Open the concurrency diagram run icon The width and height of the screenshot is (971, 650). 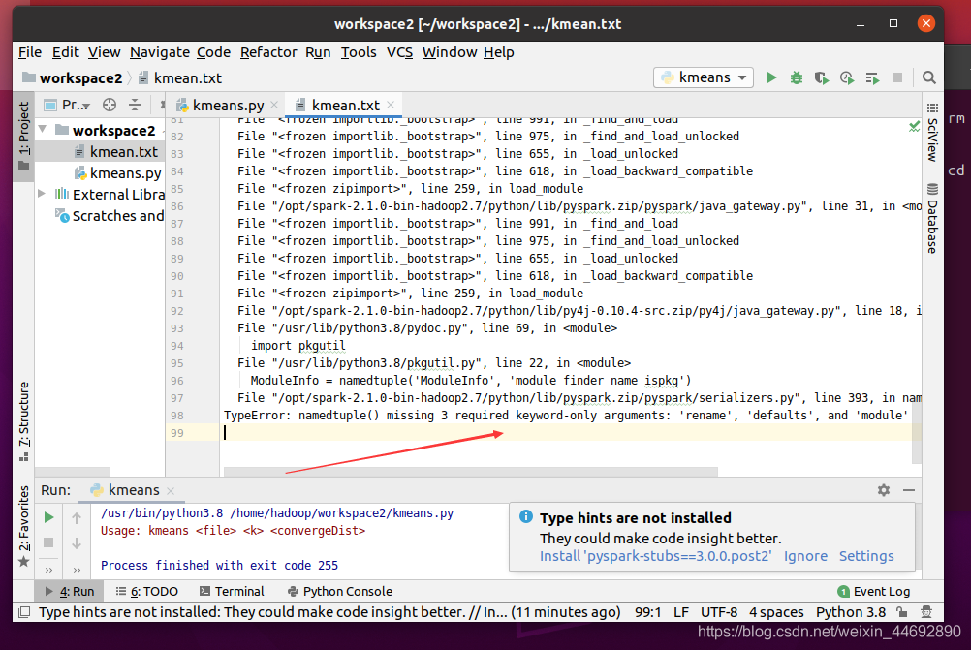point(872,78)
